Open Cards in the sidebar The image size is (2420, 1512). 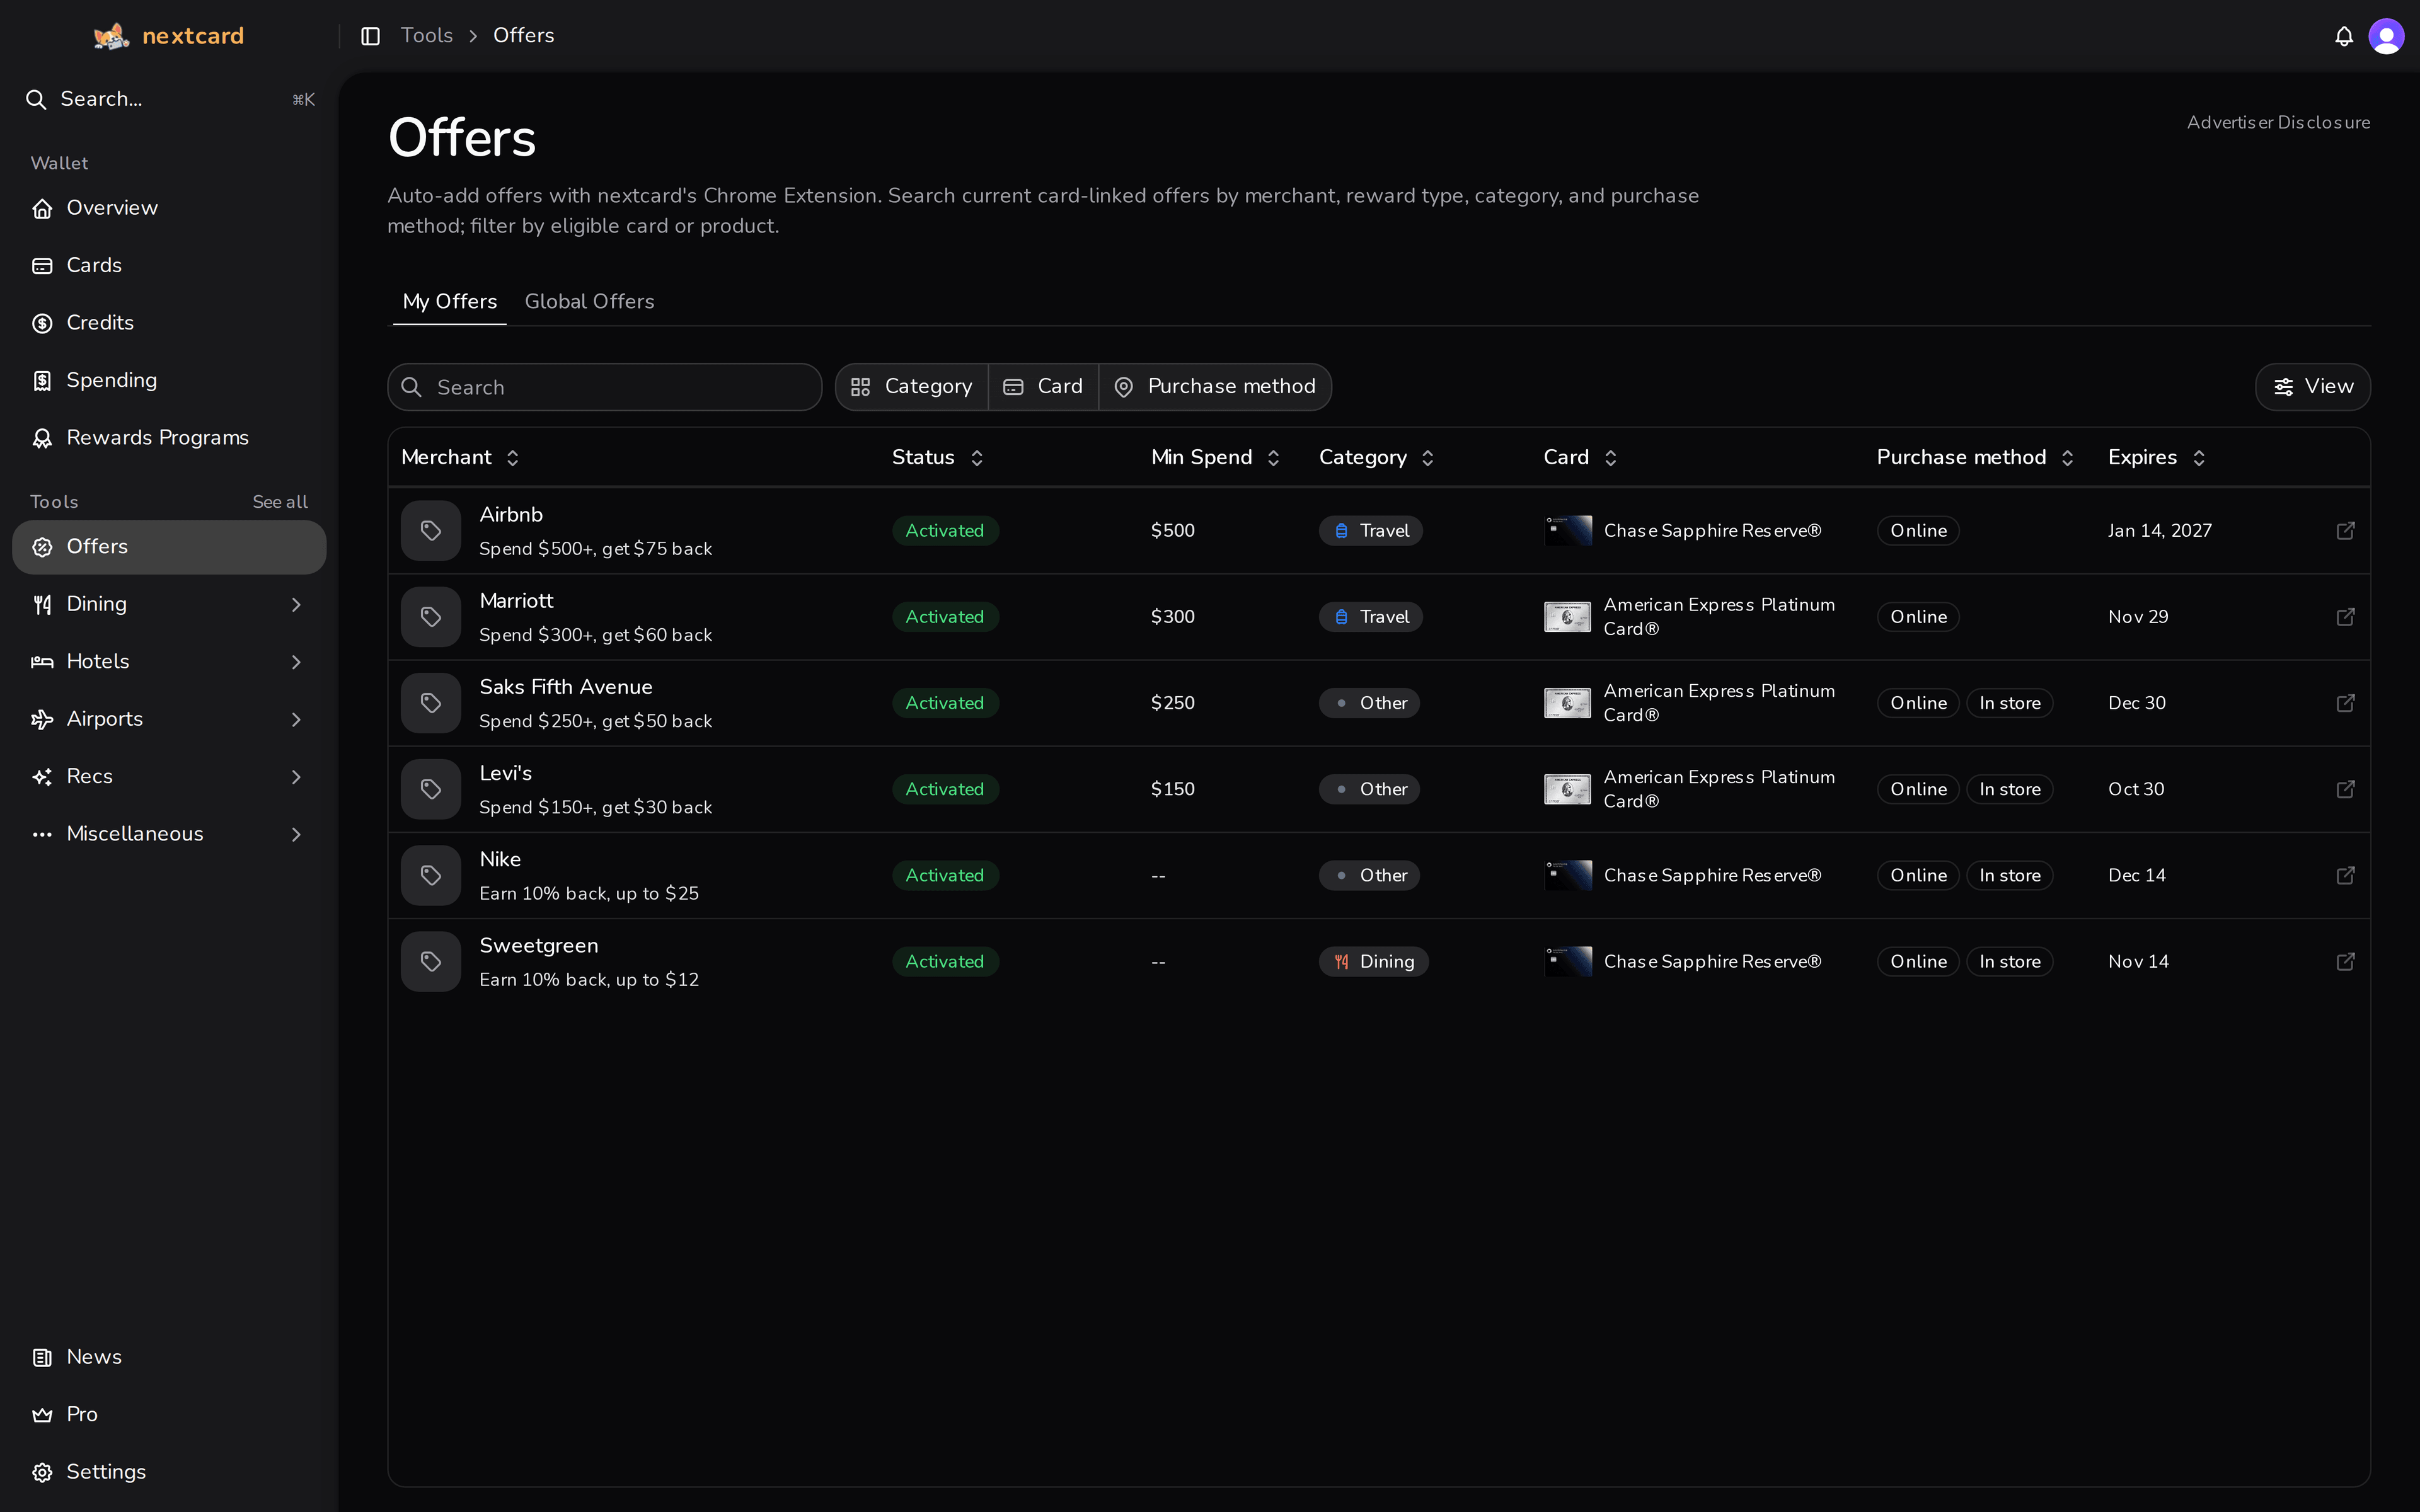point(169,266)
